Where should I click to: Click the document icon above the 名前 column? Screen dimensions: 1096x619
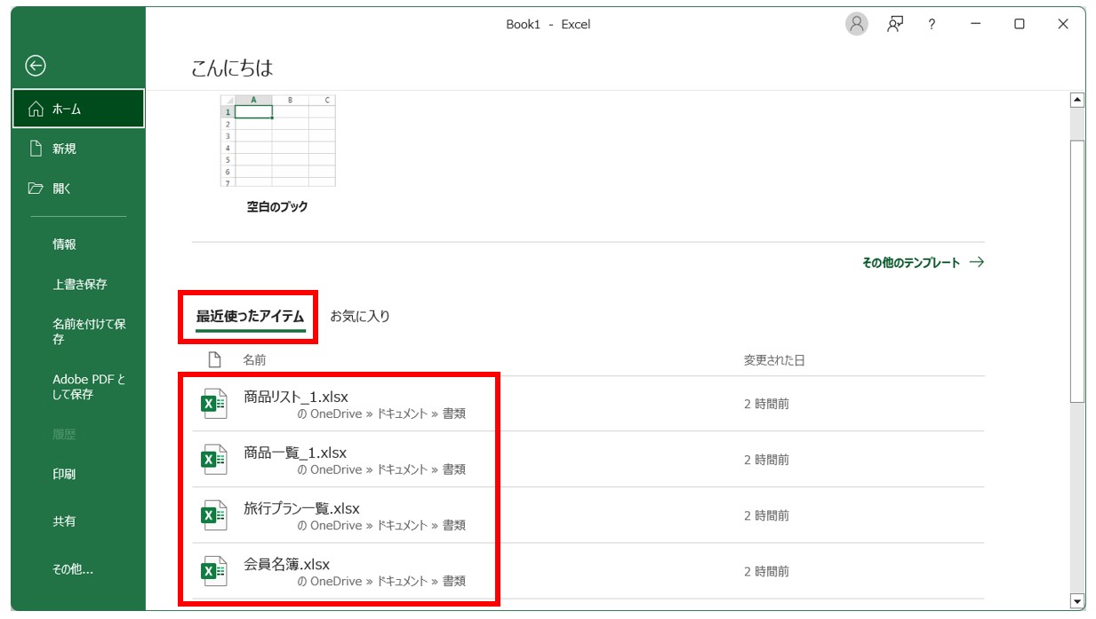tap(212, 359)
